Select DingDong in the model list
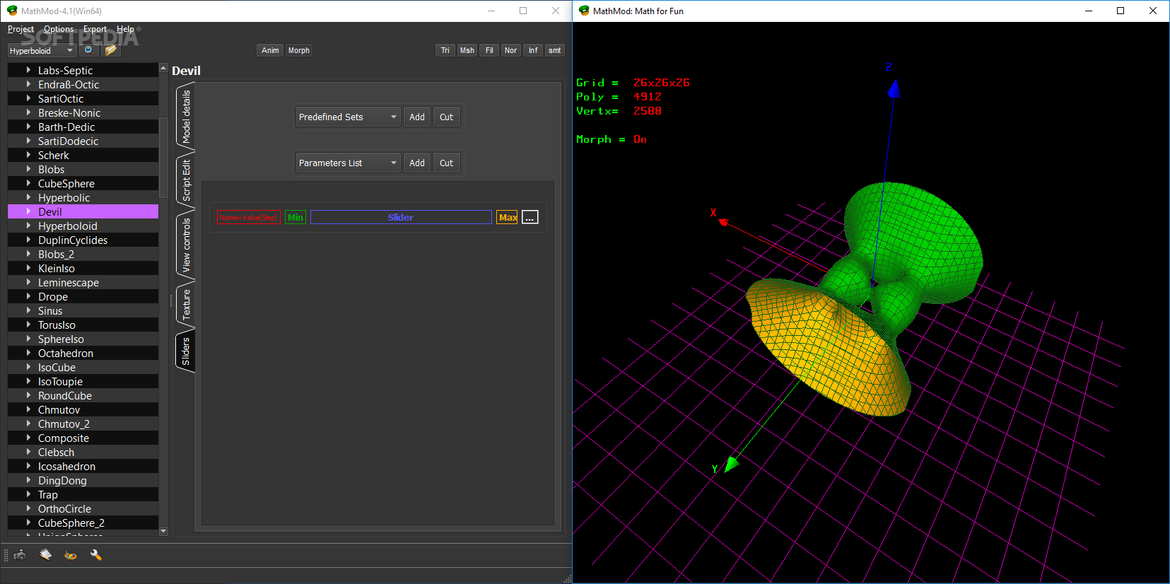This screenshot has width=1170, height=584. (x=62, y=480)
